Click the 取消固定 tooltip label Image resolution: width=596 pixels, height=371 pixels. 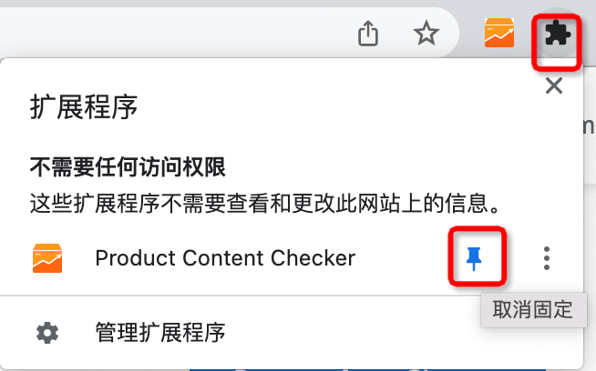click(x=533, y=309)
